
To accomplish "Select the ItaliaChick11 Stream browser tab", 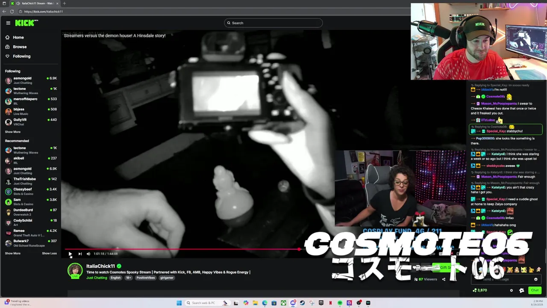I will click(x=34, y=3).
